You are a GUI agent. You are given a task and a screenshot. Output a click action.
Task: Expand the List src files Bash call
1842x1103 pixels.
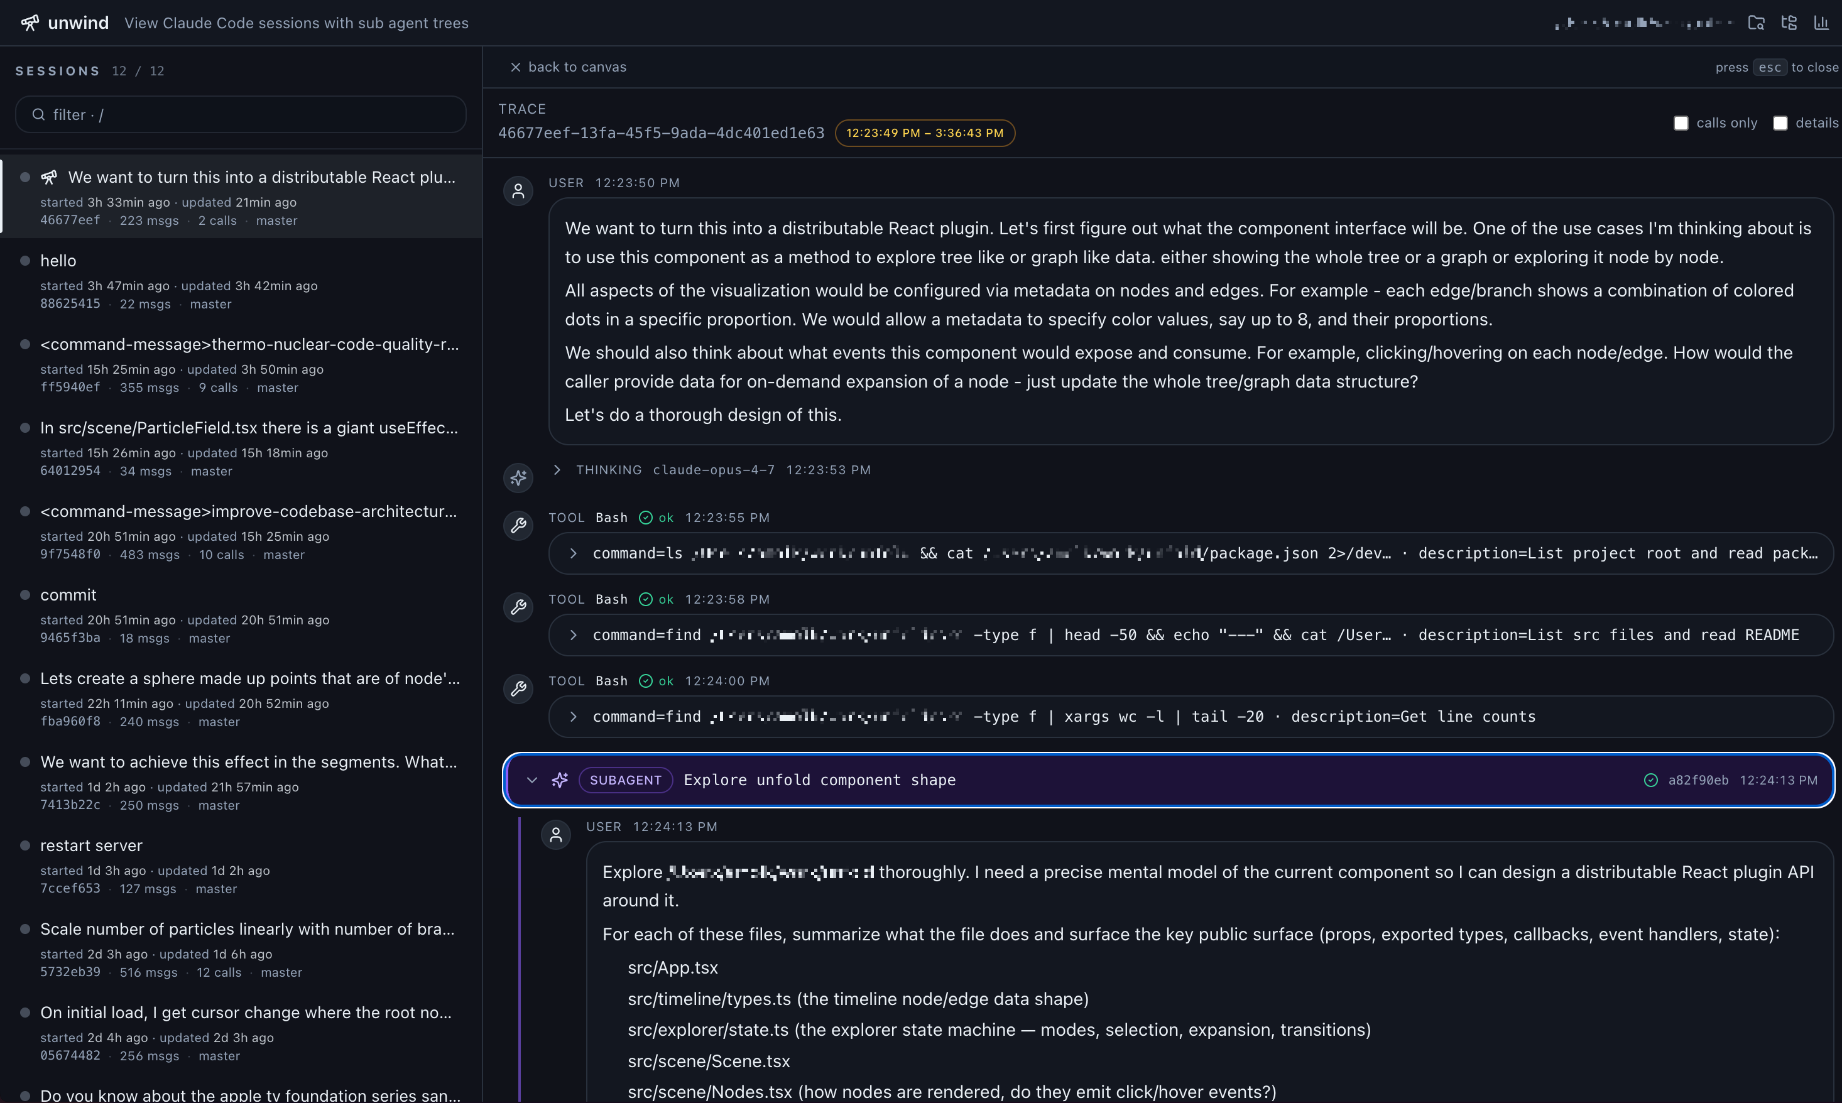point(573,635)
